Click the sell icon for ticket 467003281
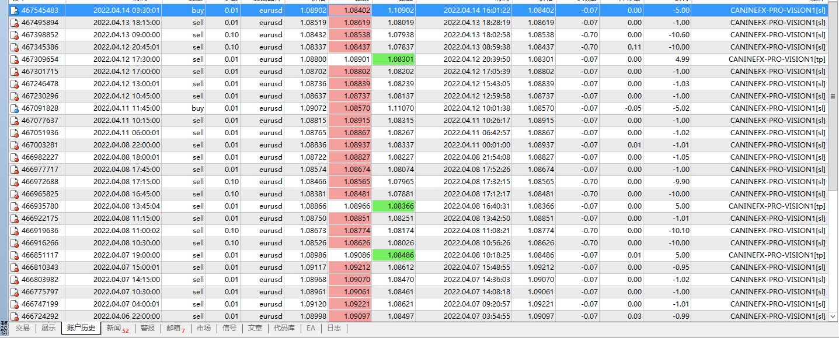Image resolution: width=839 pixels, height=338 pixels. click(15, 145)
